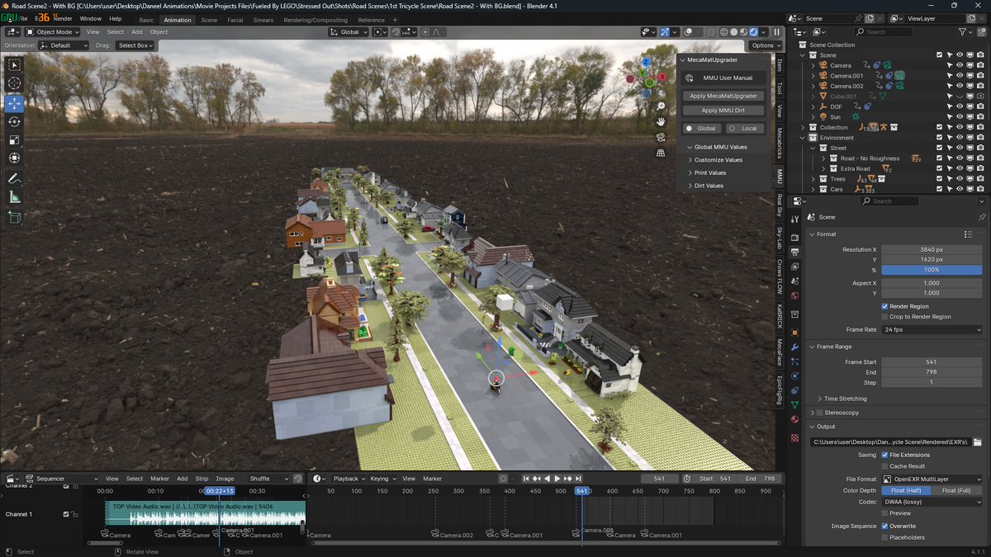Click the Format presets list icon

[x=968, y=234]
